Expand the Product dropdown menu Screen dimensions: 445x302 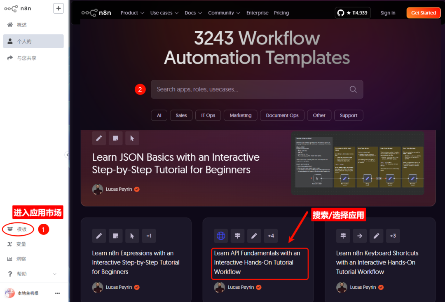click(132, 13)
